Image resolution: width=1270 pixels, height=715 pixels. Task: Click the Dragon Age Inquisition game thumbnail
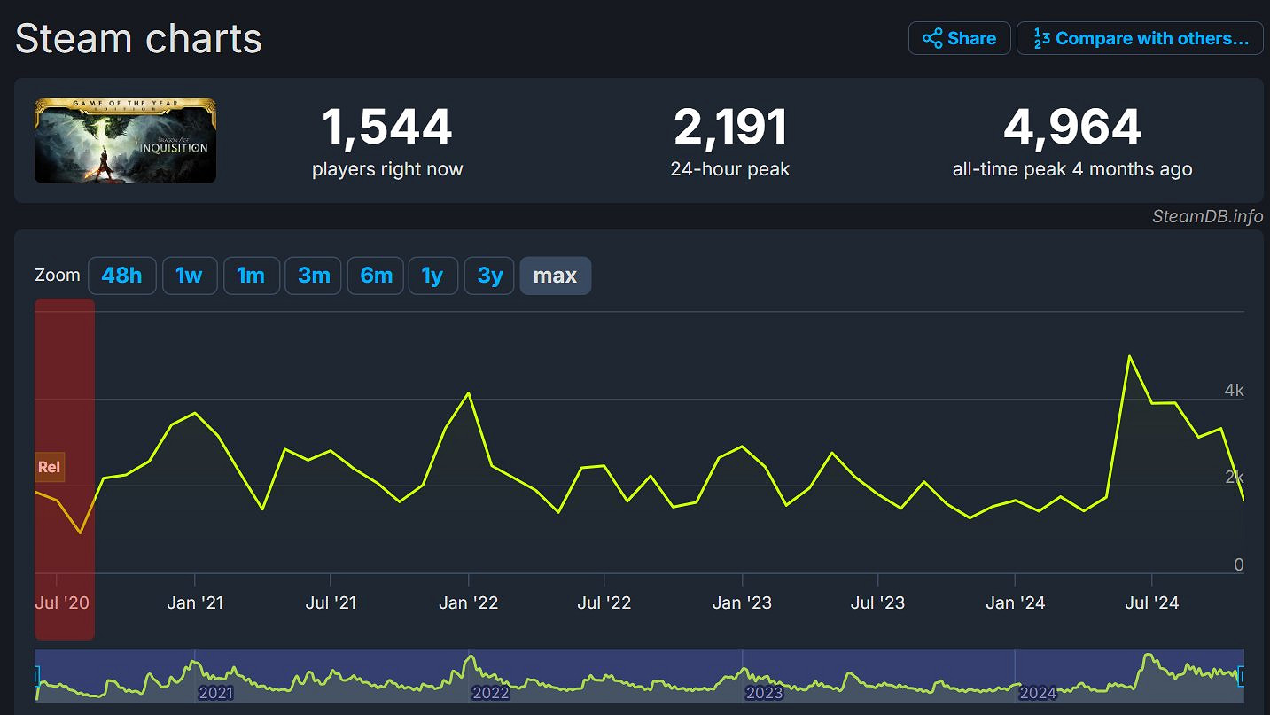(x=125, y=141)
